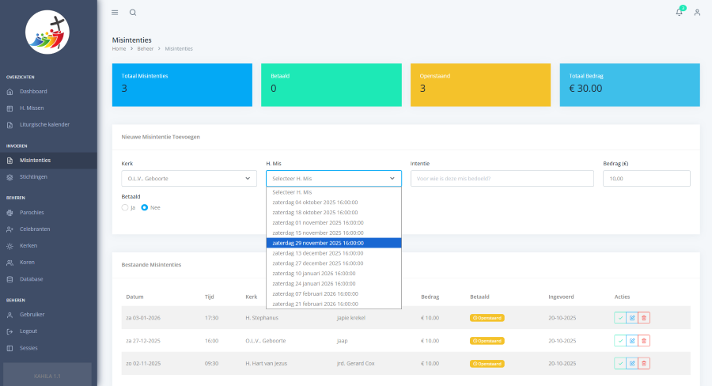Image resolution: width=712 pixels, height=386 pixels.
Task: Click the user profile icon
Action: [x=697, y=12]
